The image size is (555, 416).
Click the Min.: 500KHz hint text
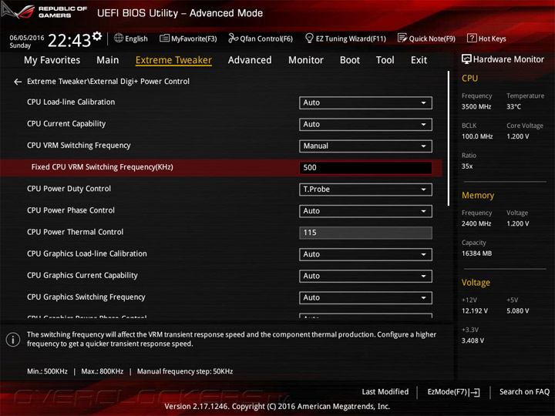(x=48, y=371)
